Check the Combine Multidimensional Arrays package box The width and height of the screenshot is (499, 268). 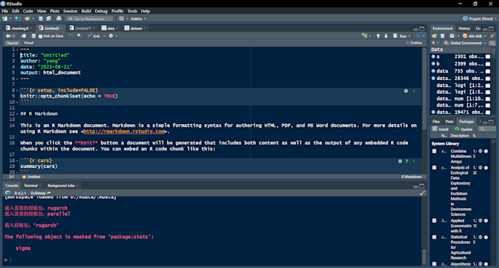tap(434, 151)
